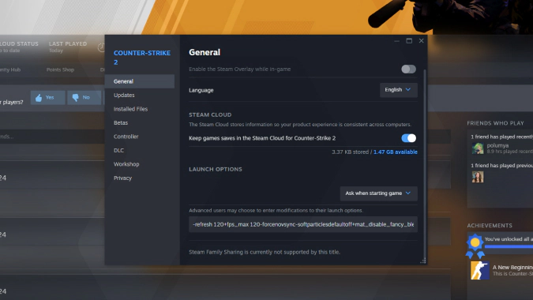Screen dimensions: 533x300
Task: Click the STEAM CLOUD section heading
Action: [x=210, y=114]
